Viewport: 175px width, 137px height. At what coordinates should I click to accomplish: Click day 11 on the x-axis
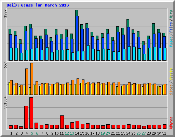click(62, 133)
